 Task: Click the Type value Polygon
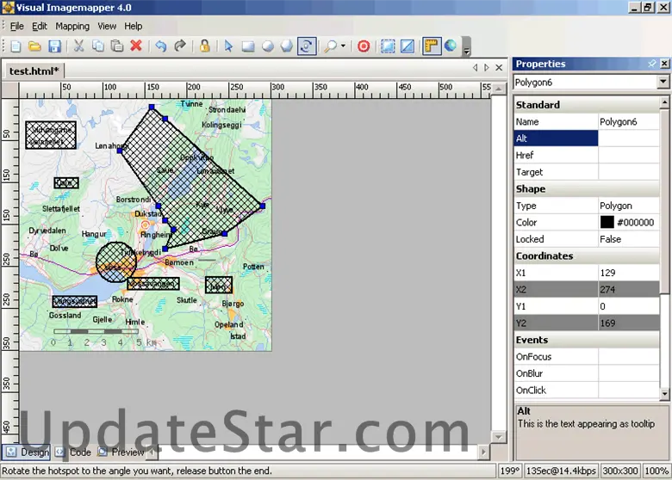tap(629, 206)
